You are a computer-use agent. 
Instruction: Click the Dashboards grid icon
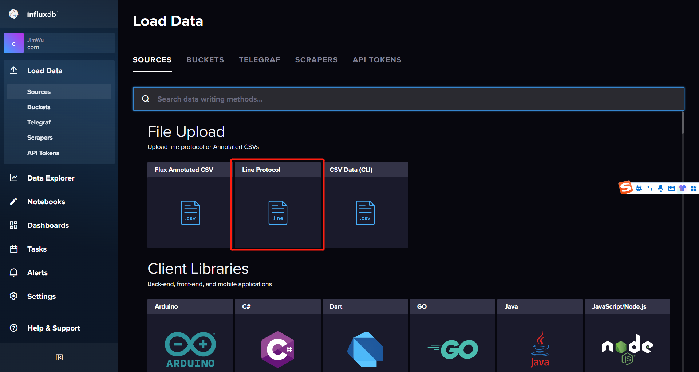(14, 225)
